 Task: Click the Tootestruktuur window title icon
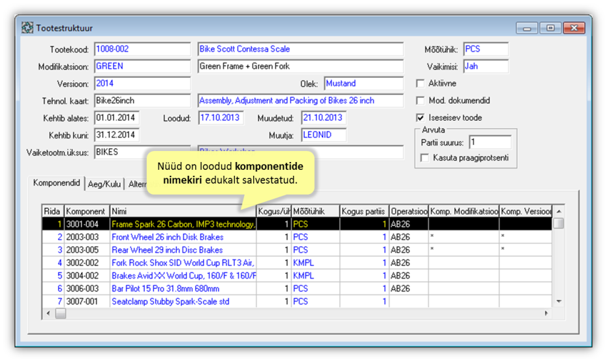(x=27, y=28)
